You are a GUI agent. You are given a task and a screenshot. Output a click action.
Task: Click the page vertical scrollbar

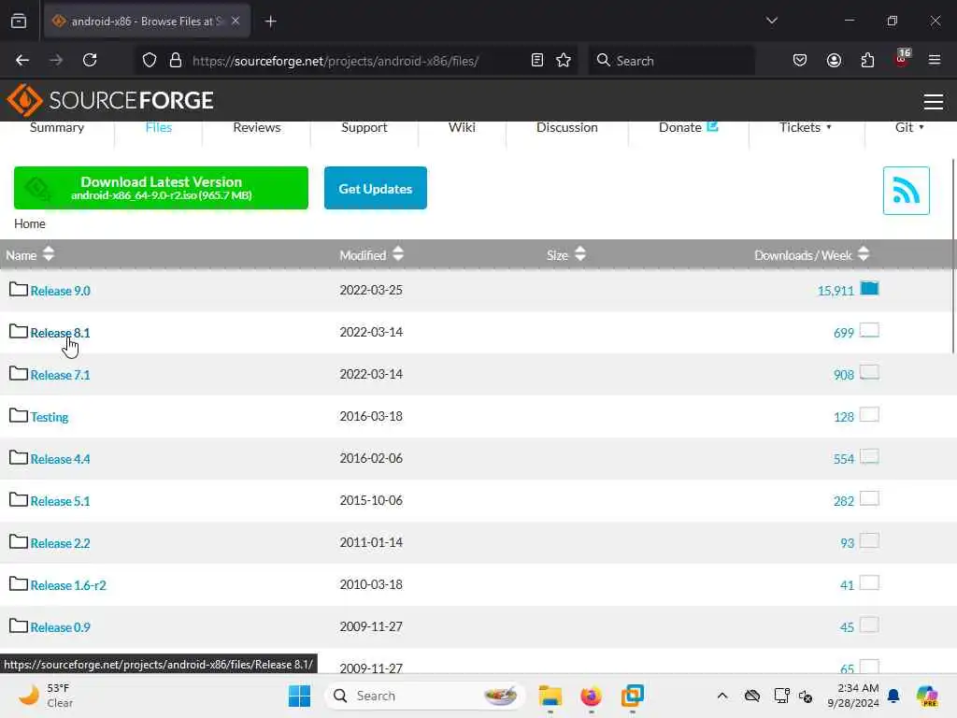coord(952,256)
